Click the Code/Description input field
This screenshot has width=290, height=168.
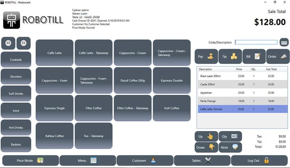pos(256,42)
